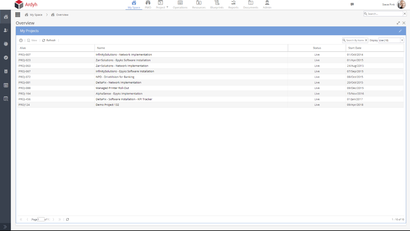The image size is (410, 231).
Task: Click the Search By Name field
Action: pyautogui.click(x=355, y=40)
